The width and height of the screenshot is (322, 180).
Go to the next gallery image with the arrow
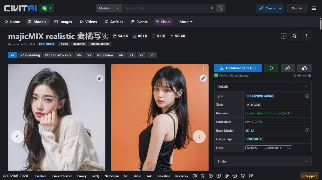coord(199,137)
